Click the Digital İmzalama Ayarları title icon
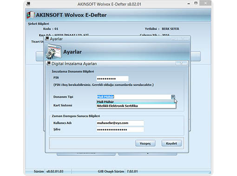 pos(49,63)
